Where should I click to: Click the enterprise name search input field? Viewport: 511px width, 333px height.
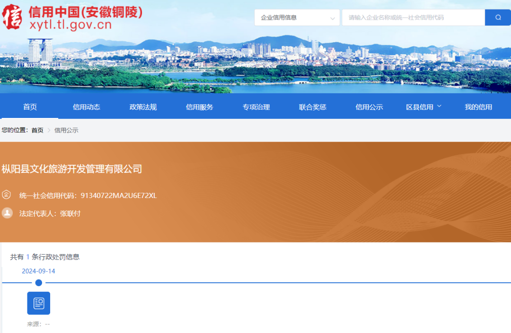click(x=413, y=18)
